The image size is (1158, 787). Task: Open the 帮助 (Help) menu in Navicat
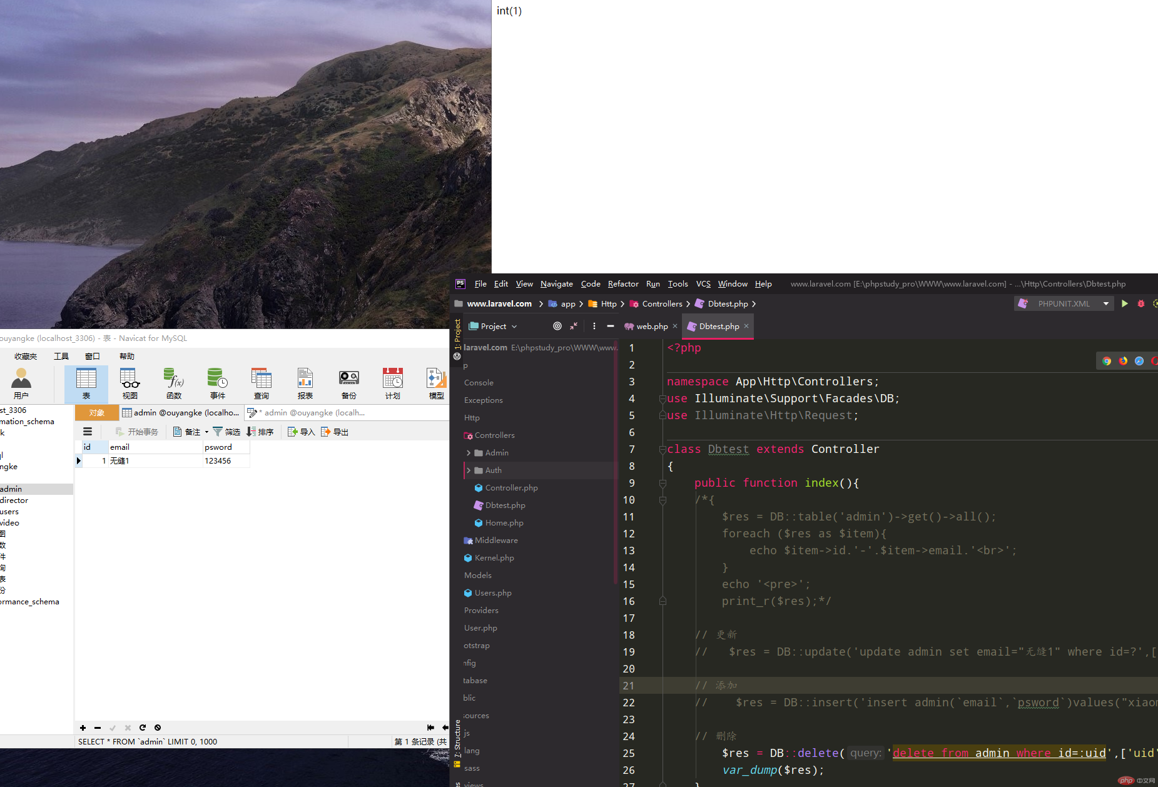pos(127,356)
